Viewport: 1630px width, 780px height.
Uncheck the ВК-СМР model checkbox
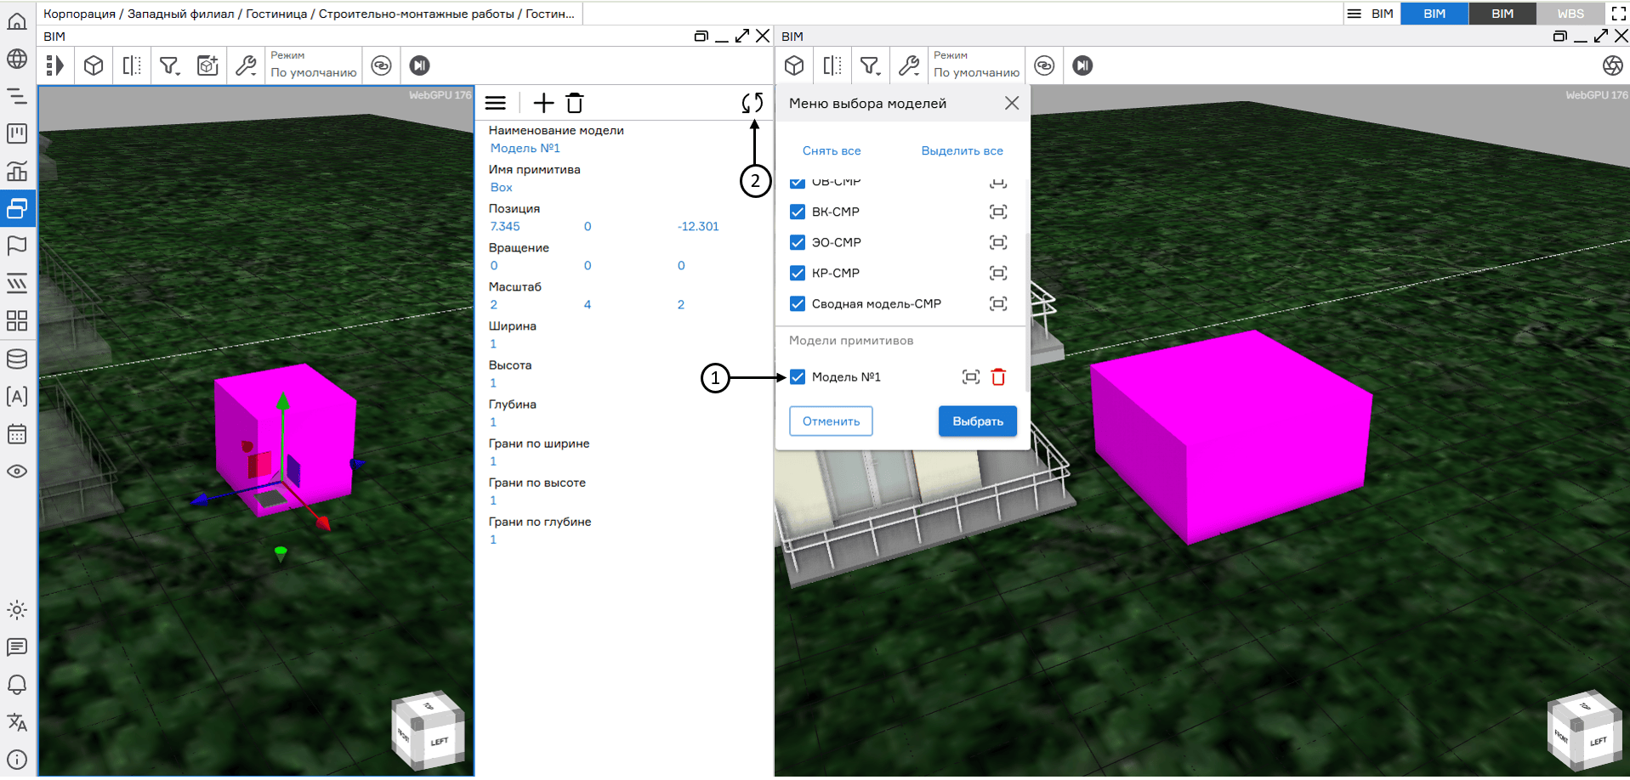[x=798, y=212]
